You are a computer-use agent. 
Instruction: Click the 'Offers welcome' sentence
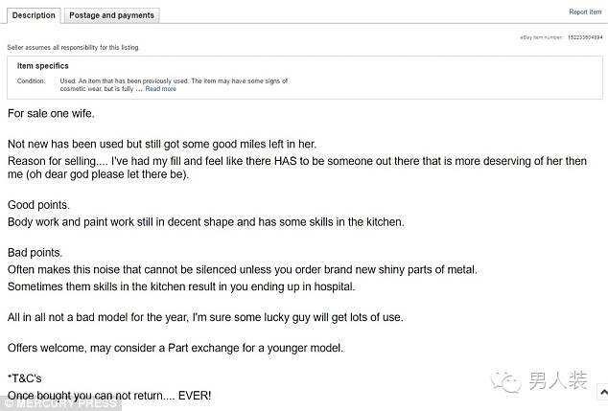click(x=175, y=348)
